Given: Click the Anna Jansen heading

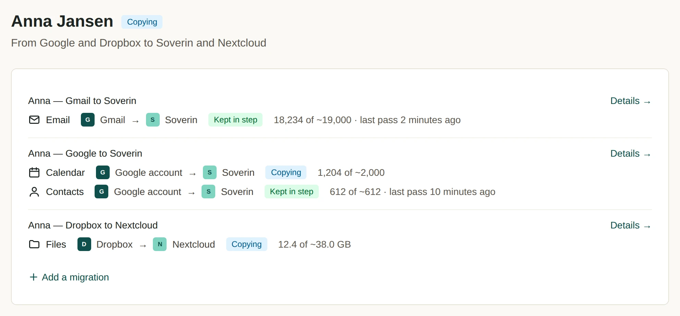Looking at the screenshot, I should pos(62,21).
